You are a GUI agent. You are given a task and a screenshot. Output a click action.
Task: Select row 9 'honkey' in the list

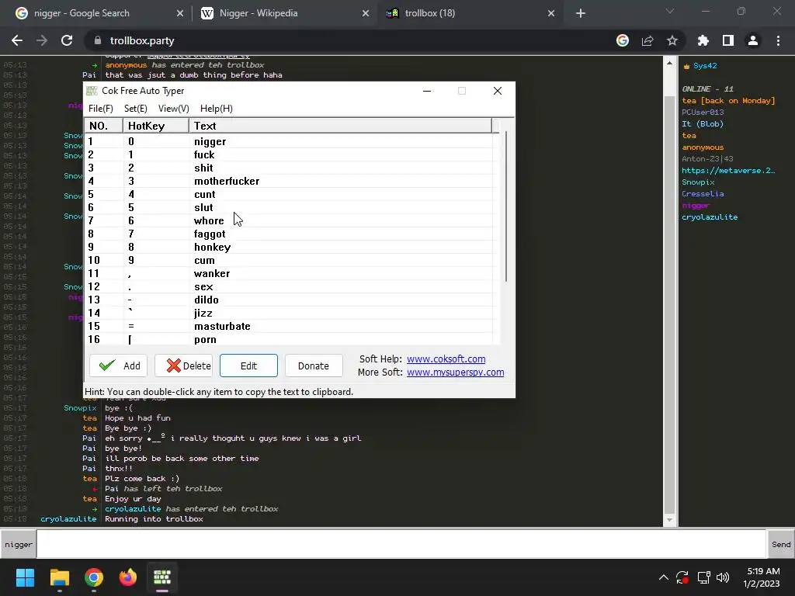289,248
